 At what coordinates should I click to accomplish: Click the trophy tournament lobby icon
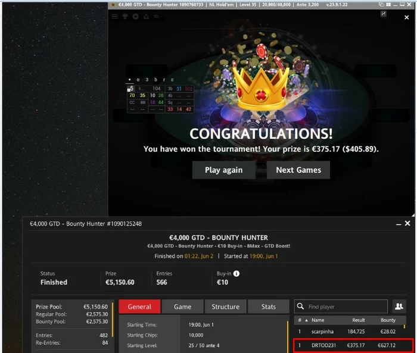pyautogui.click(x=125, y=17)
